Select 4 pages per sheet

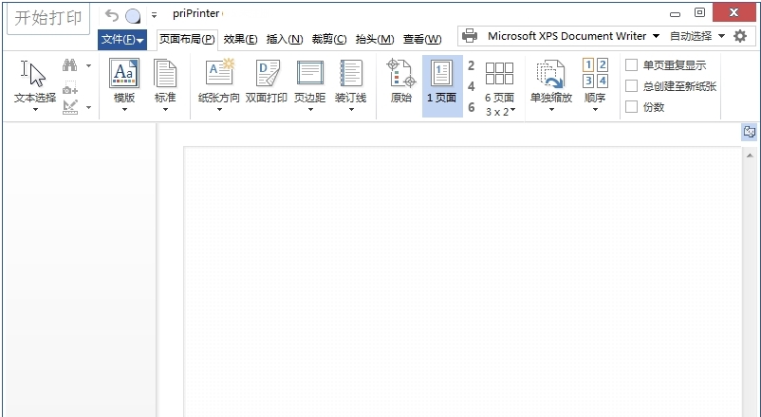tap(471, 86)
